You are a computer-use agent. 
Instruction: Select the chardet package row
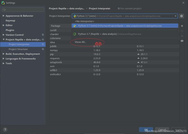click(60, 34)
